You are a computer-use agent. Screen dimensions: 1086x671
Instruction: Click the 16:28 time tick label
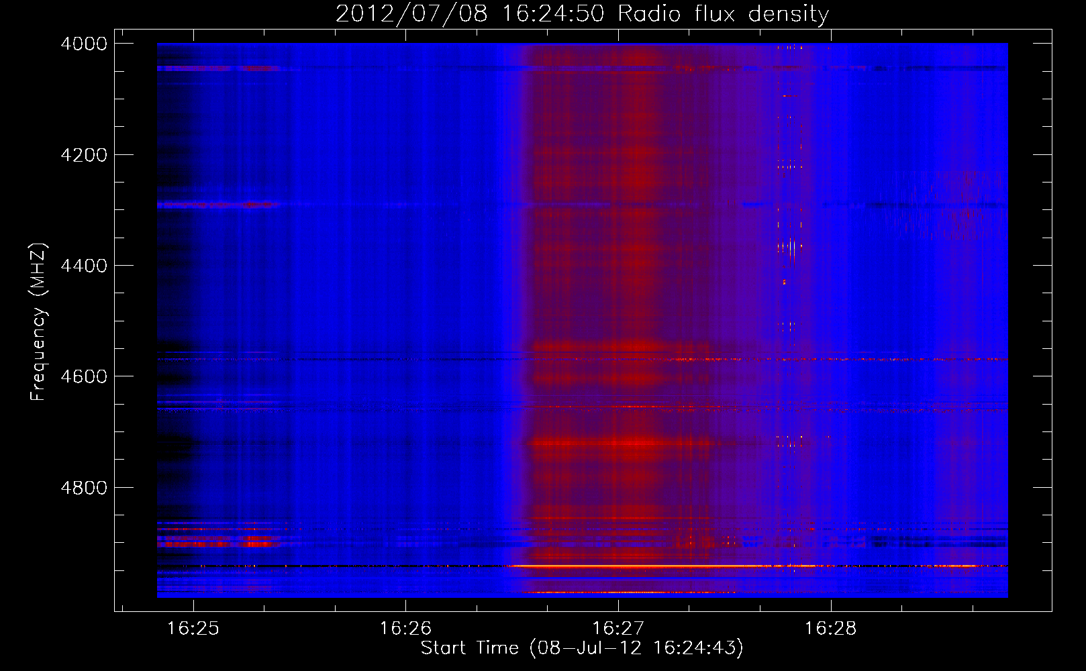(831, 628)
